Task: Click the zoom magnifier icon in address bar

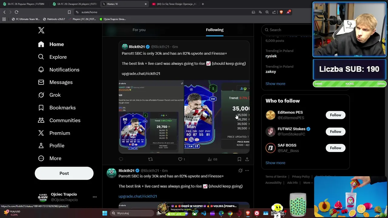Action: 267,12
